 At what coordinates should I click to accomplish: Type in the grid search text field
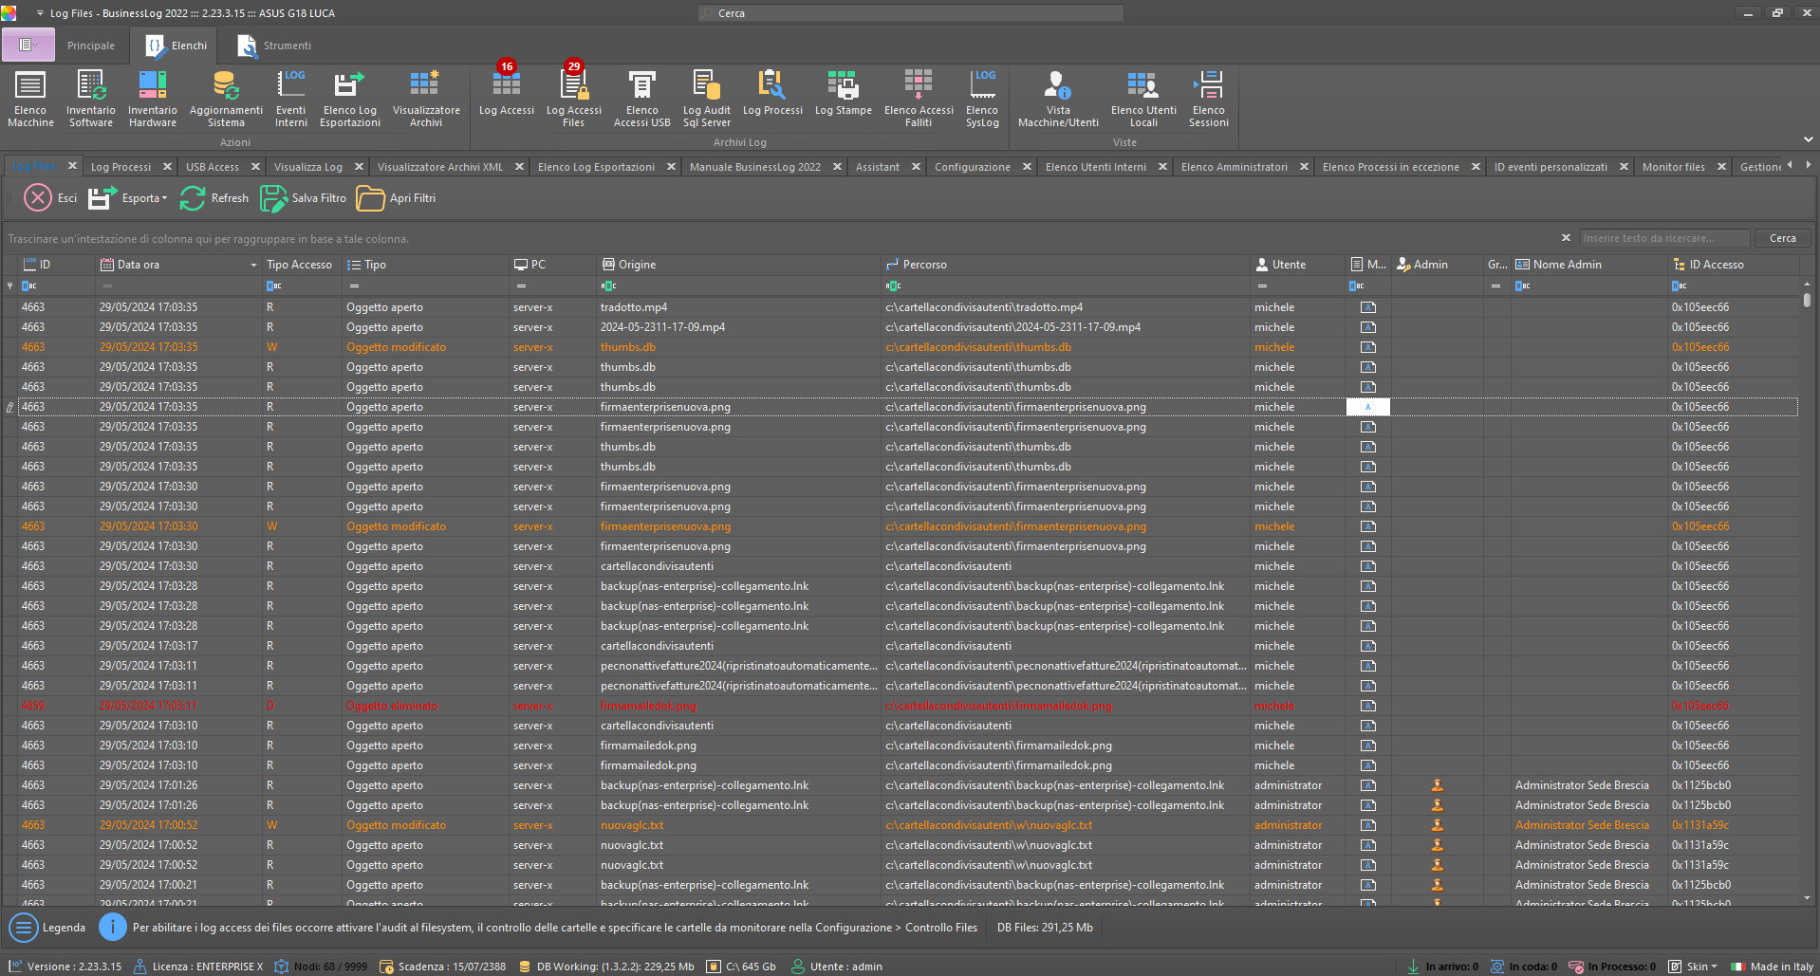1663,238
